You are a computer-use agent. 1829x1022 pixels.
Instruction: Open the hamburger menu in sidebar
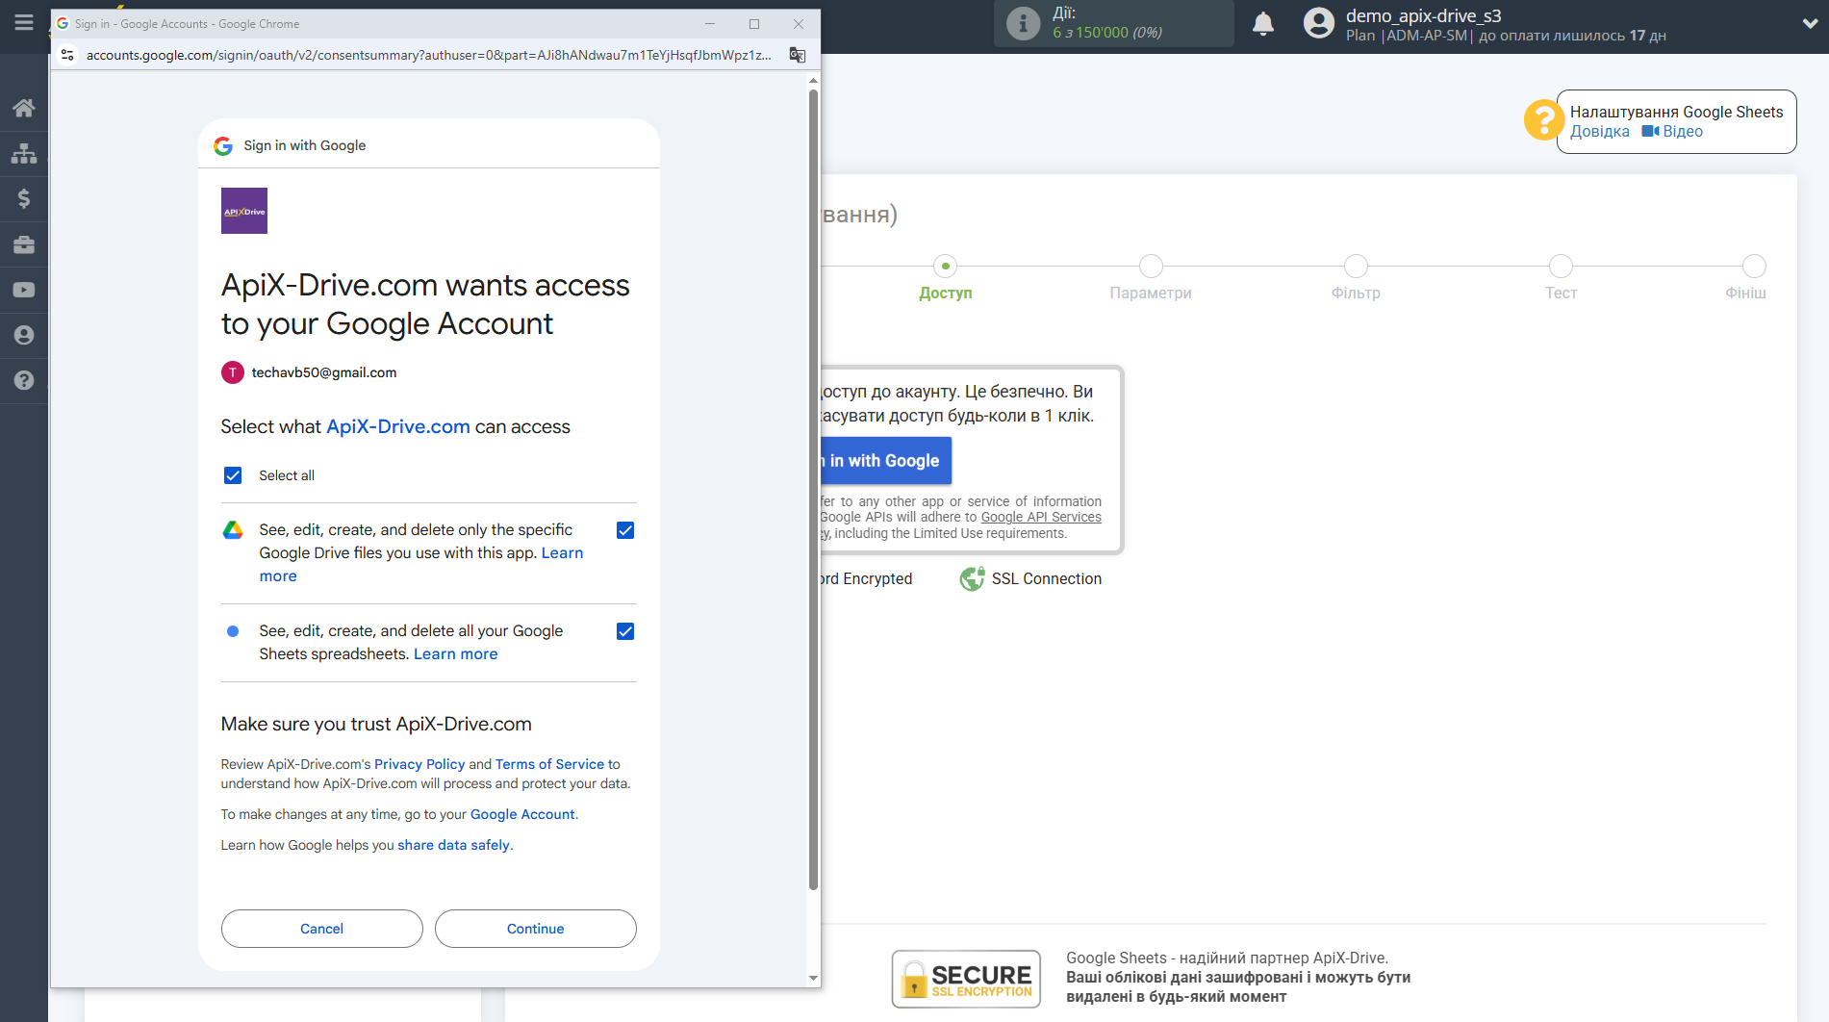(24, 21)
